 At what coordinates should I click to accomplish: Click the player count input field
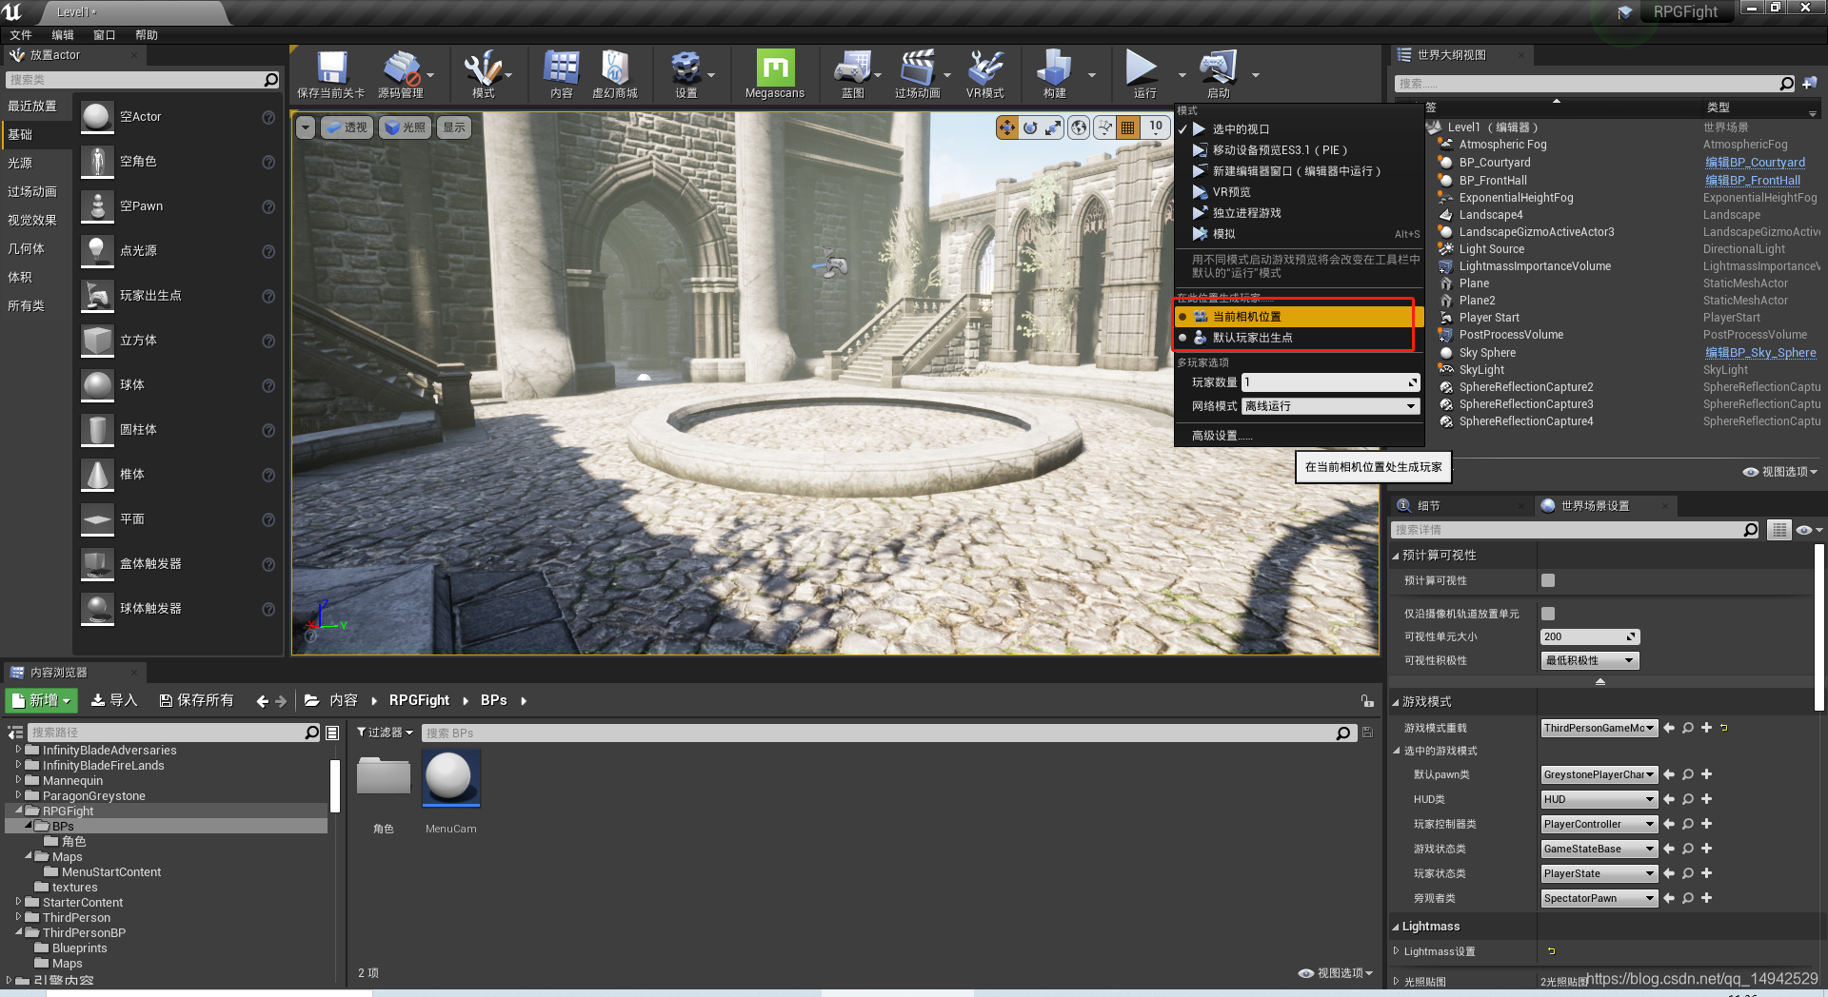(x=1330, y=382)
